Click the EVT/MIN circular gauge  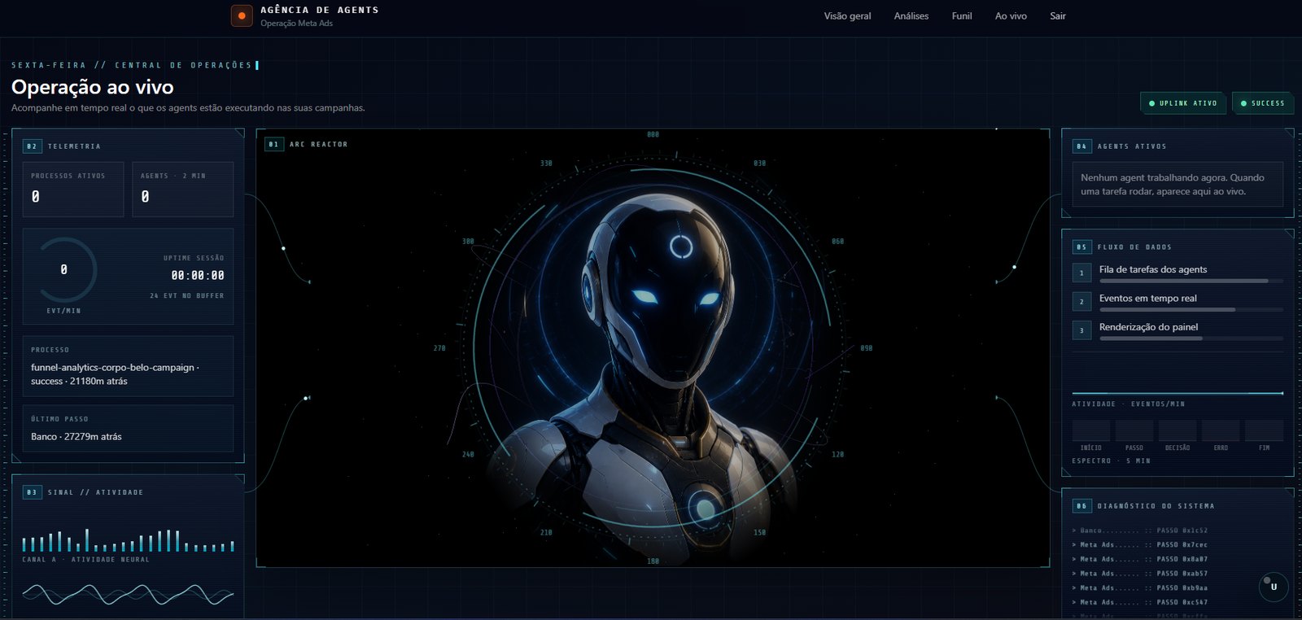(64, 270)
